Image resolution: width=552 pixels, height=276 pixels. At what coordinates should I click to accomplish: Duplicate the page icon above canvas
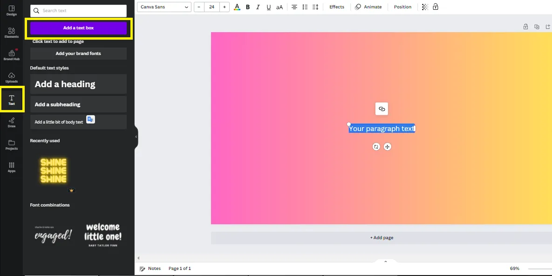point(537,27)
